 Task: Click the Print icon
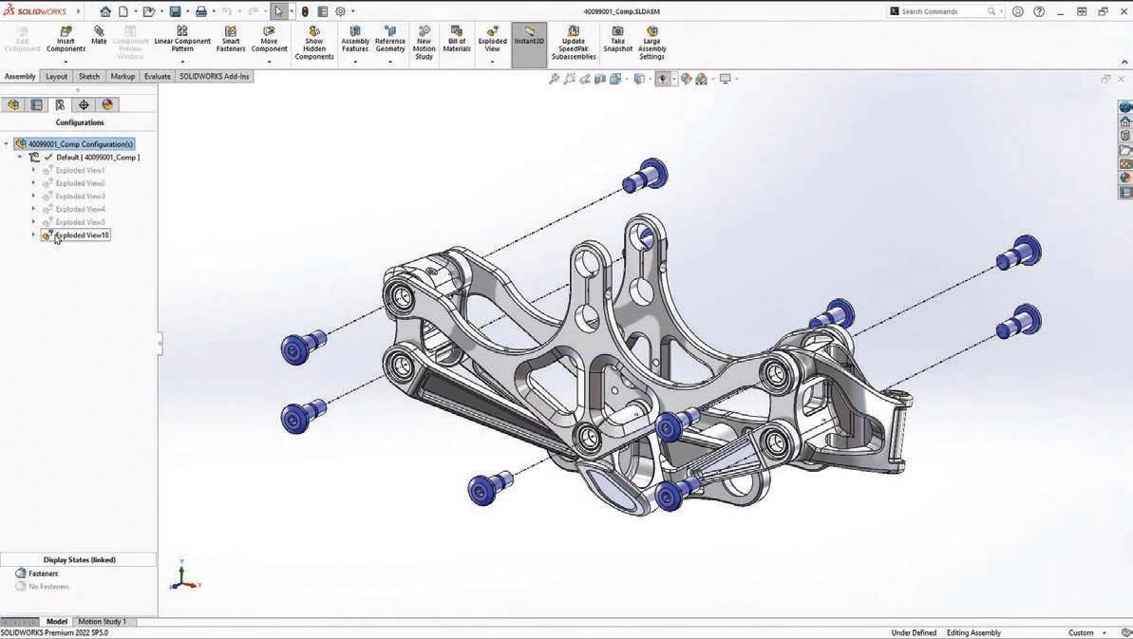point(201,11)
